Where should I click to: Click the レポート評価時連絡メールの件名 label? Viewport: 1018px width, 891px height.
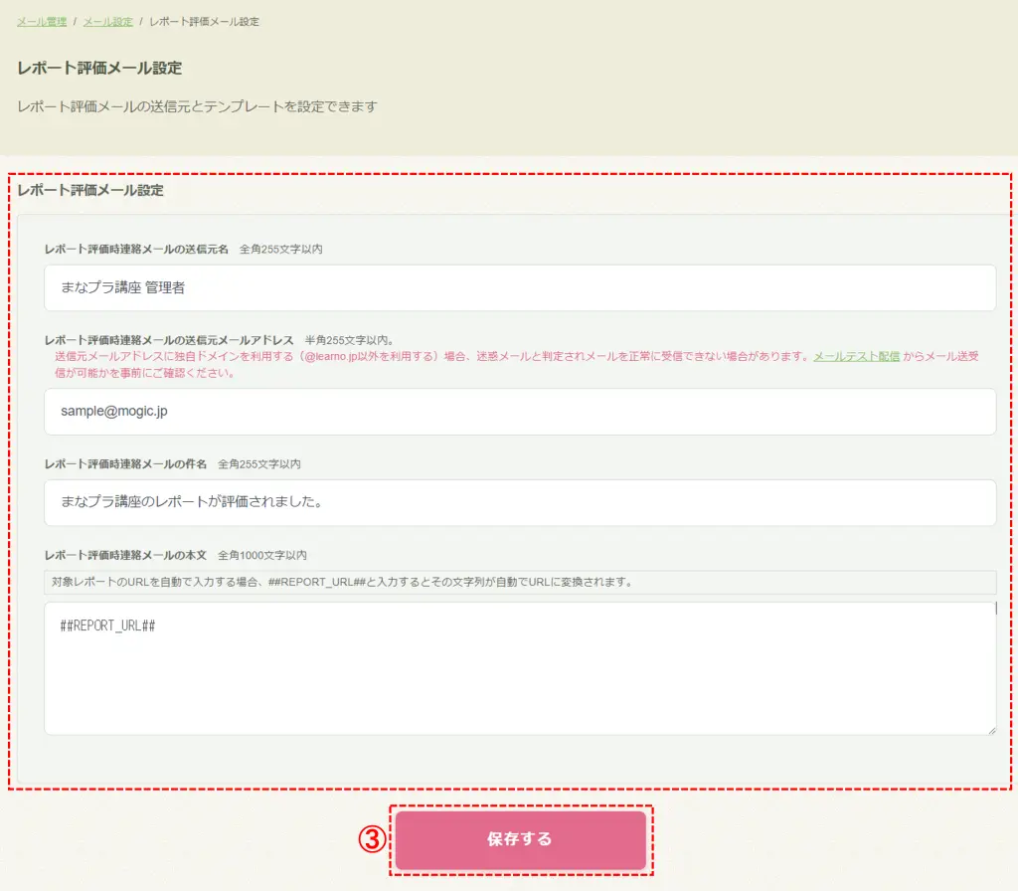[x=125, y=464]
